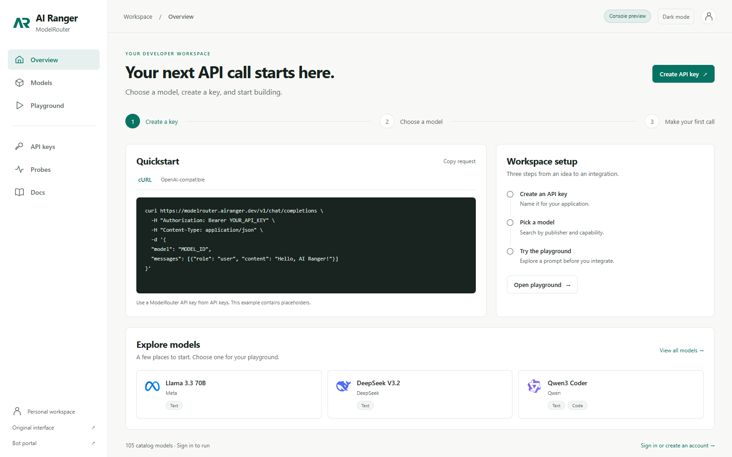Screen dimensions: 732x457
Task: Click the API keys key icon
Action: [x=19, y=147]
